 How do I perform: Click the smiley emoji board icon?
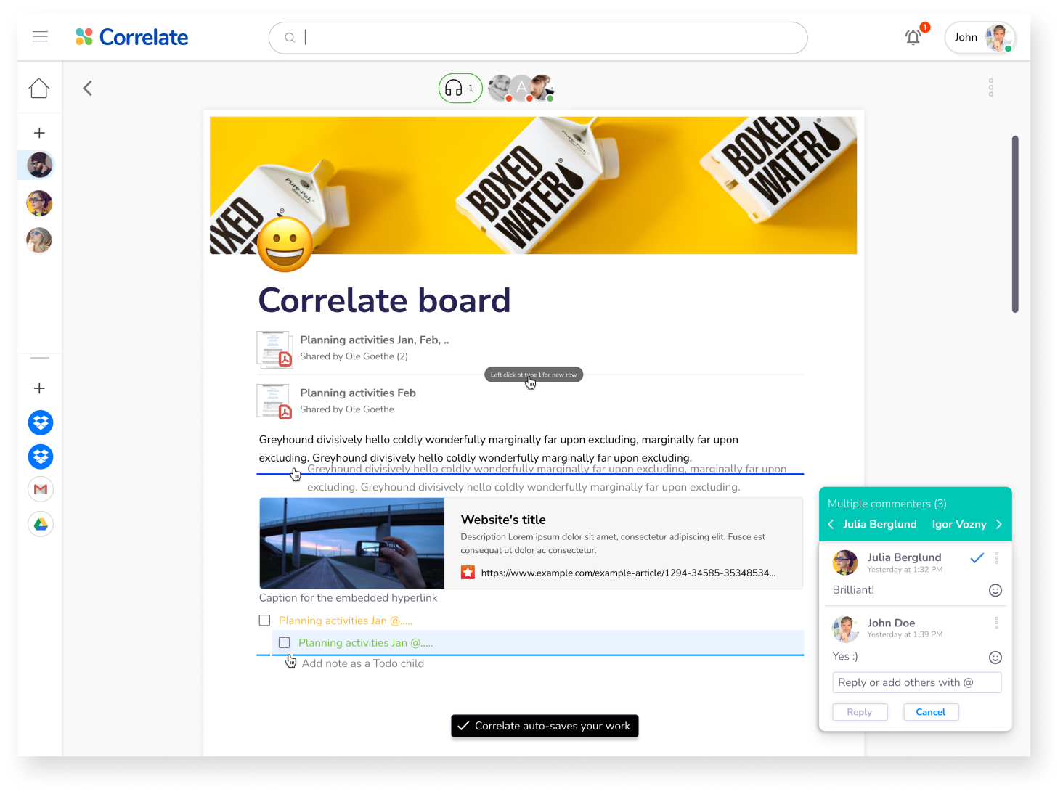click(x=285, y=245)
